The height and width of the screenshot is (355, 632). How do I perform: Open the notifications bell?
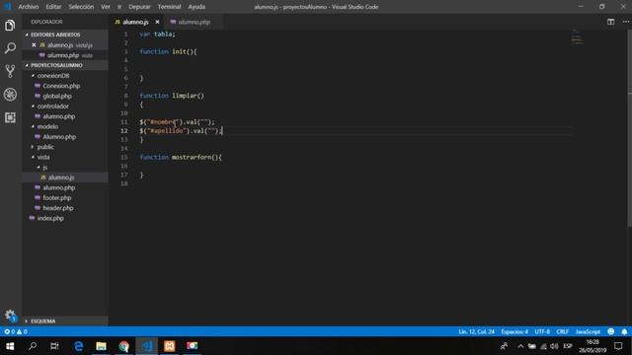pyautogui.click(x=624, y=331)
